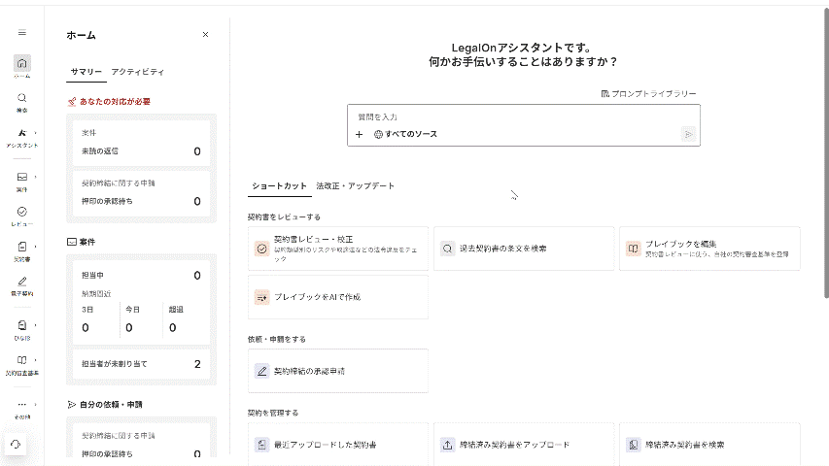Open the Review (レビュー) sidebar icon
Image resolution: width=829 pixels, height=466 pixels.
(21, 212)
